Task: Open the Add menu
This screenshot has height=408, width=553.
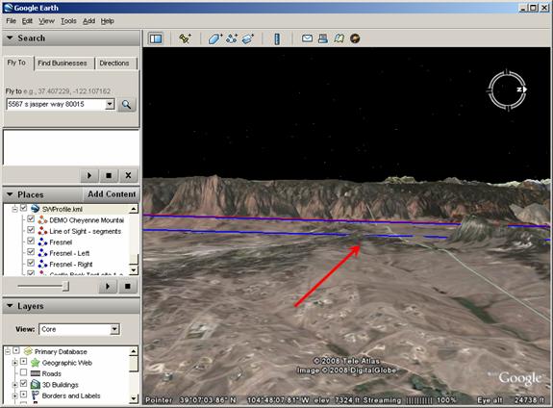Action: click(88, 21)
